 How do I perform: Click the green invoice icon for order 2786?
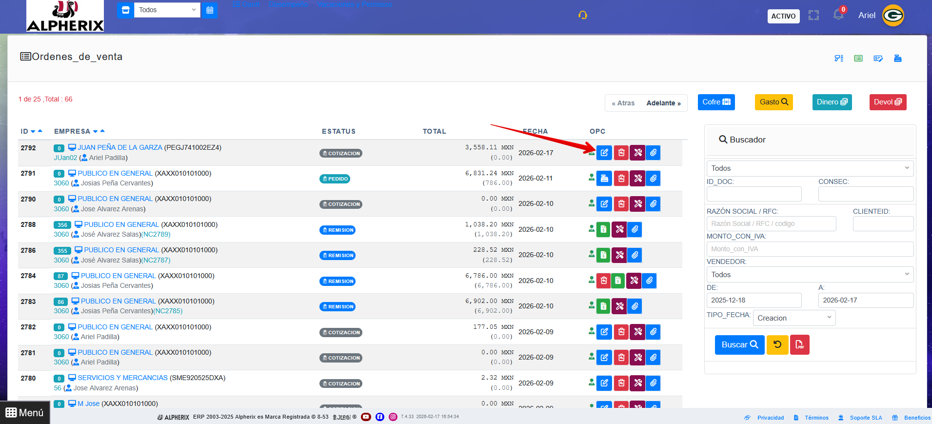pyautogui.click(x=603, y=255)
